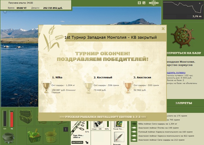Select log row 'Румяный поймал Хариуса монгольского на 160 грамм'

165,132
